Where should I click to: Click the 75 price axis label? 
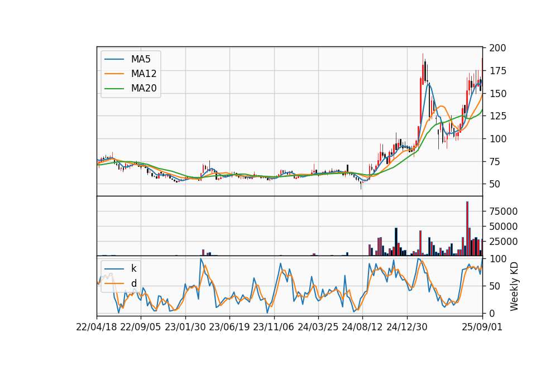[495, 162]
